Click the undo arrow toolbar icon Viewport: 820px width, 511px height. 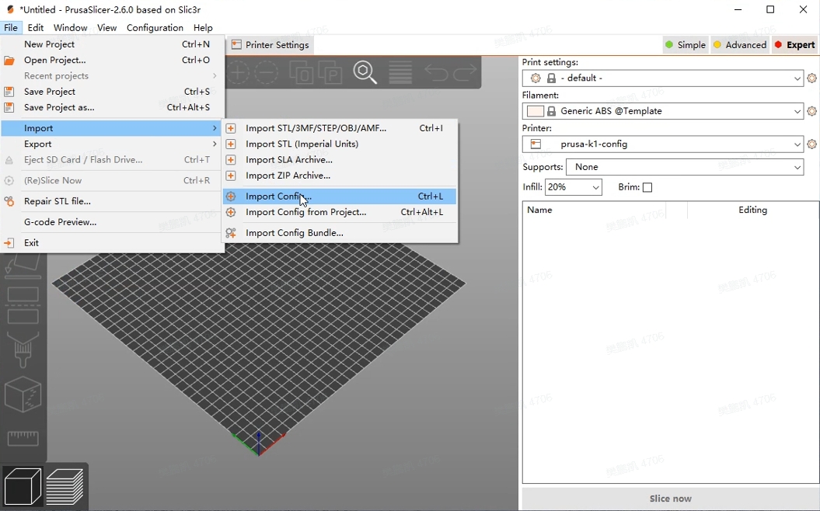(x=435, y=72)
